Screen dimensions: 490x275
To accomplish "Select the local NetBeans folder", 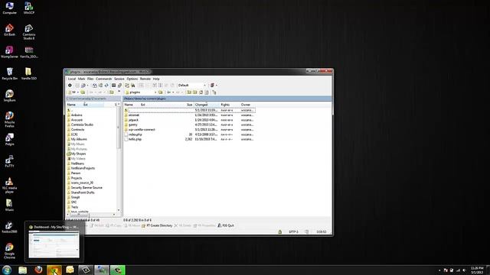I will (x=77, y=163).
